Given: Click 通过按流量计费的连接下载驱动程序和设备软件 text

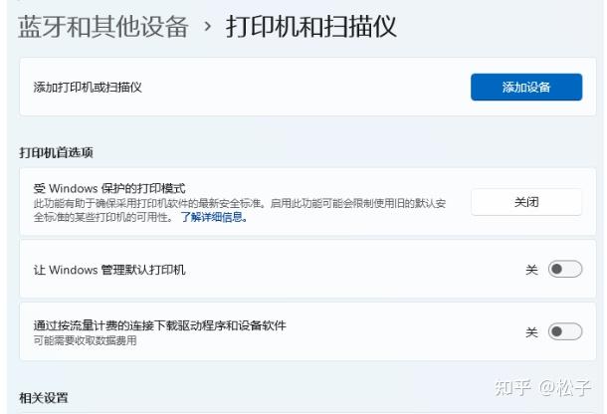Looking at the screenshot, I should [159, 325].
